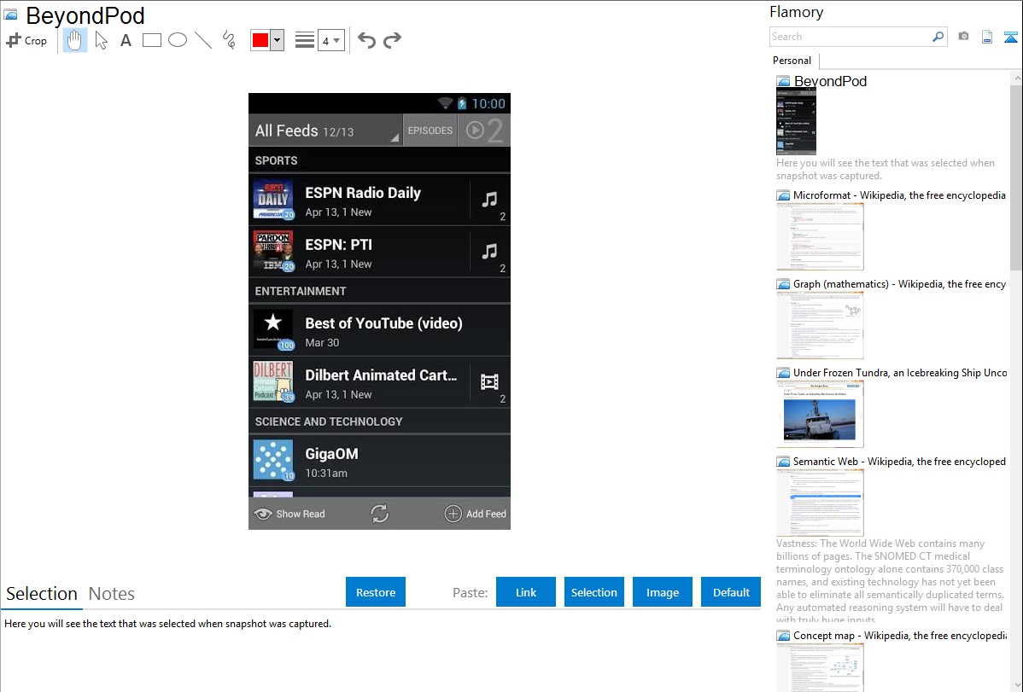Open the Graph (mathematics) snapshot thumbnail
This screenshot has height=692, width=1023.
[820, 325]
